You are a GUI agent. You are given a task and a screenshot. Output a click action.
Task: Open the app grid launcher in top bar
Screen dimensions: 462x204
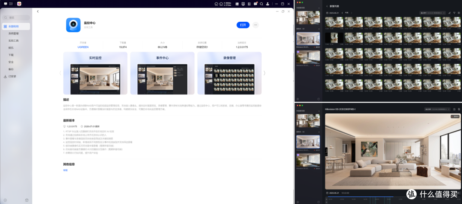click(11, 4)
